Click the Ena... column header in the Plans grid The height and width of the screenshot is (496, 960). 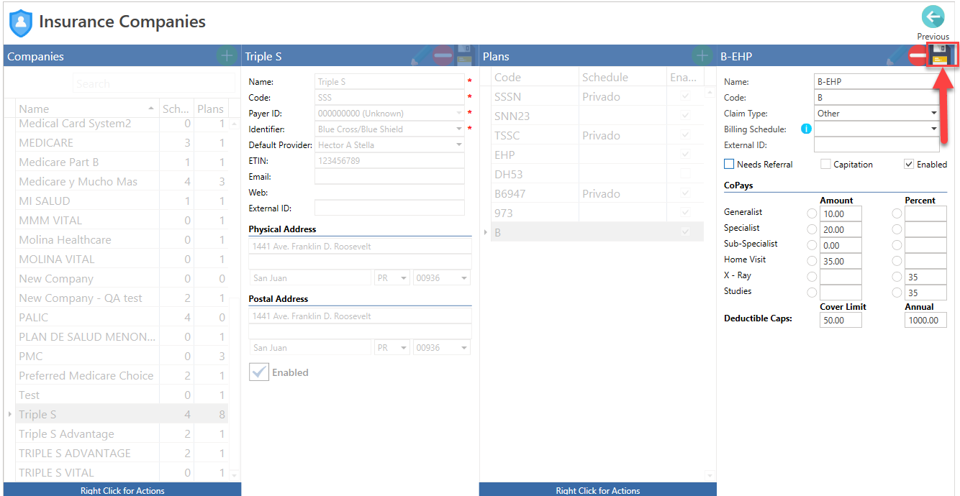(685, 77)
